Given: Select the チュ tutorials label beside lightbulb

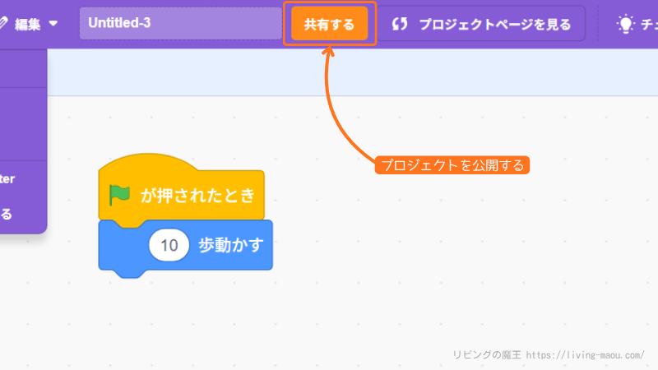Looking at the screenshot, I should (648, 25).
